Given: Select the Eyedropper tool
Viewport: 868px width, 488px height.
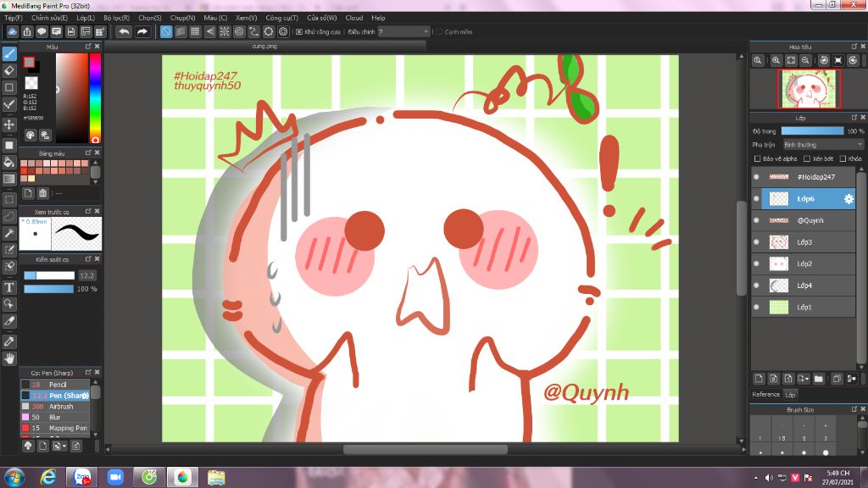Looking at the screenshot, I should tap(9, 341).
